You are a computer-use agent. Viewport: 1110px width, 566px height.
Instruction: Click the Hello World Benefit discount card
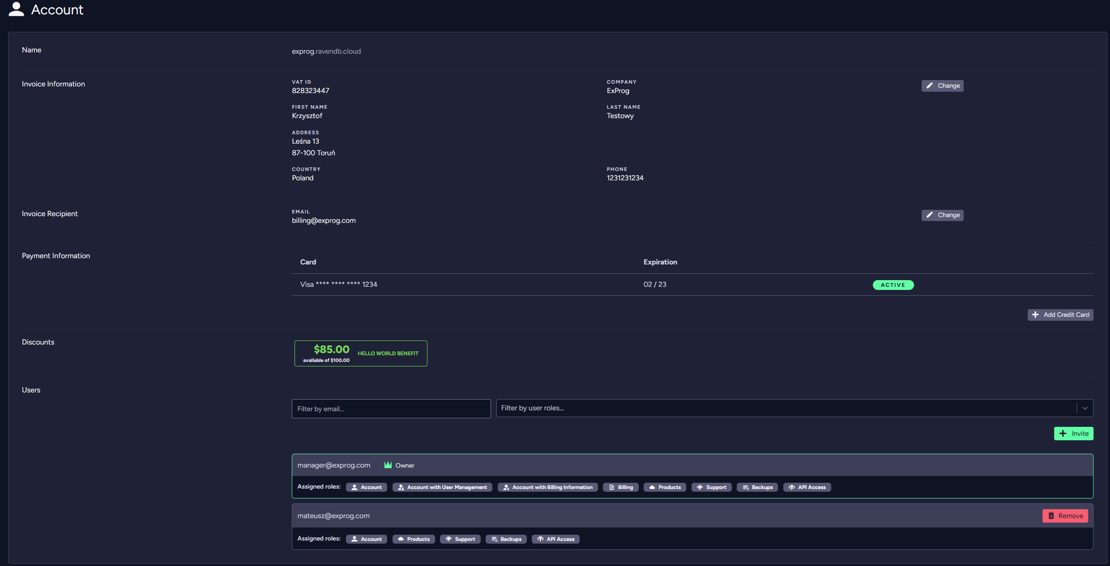(x=360, y=353)
